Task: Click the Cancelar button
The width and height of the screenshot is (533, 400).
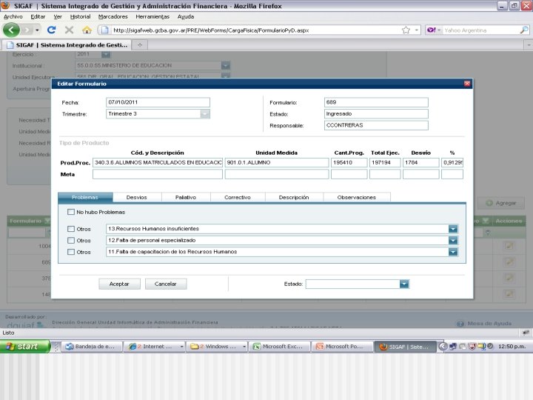Action: pos(166,284)
